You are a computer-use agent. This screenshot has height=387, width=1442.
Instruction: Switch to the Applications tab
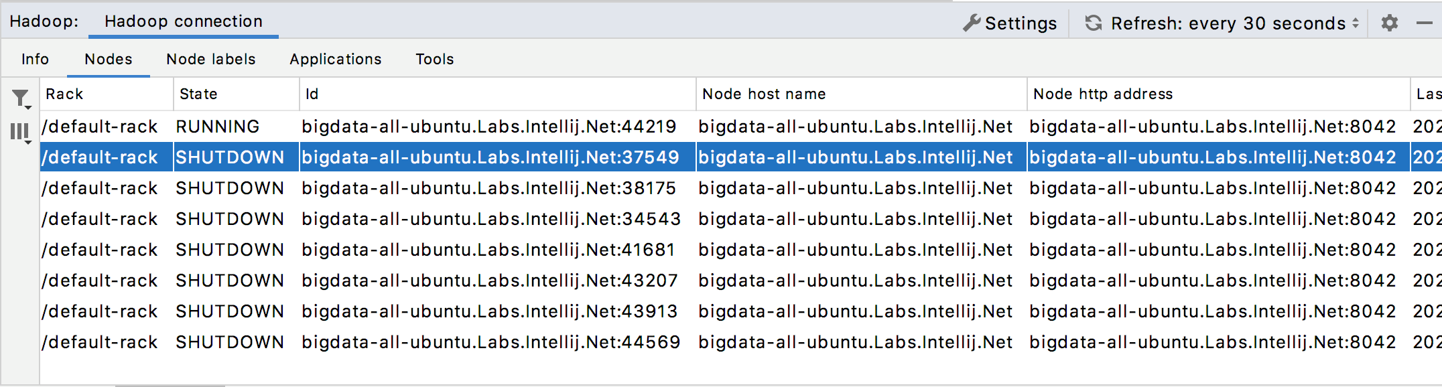[x=335, y=59]
